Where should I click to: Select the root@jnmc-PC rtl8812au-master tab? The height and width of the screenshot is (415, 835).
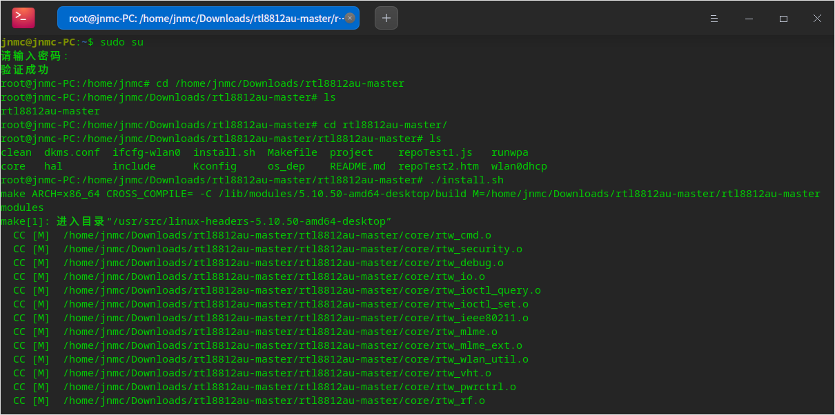[x=204, y=19]
